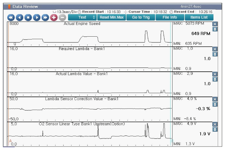Open the Text display mode dropdown
The height and width of the screenshot is (150, 225).
click(82, 17)
